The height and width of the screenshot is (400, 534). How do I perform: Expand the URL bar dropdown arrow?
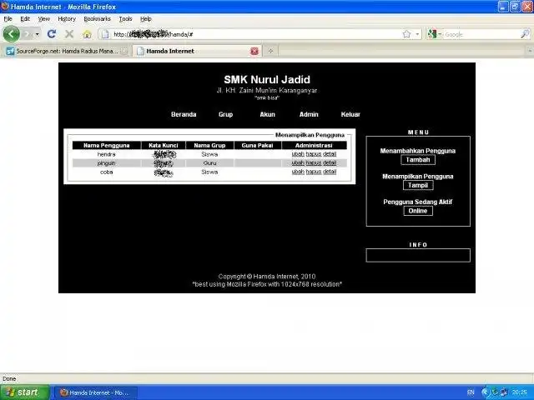[417, 34]
